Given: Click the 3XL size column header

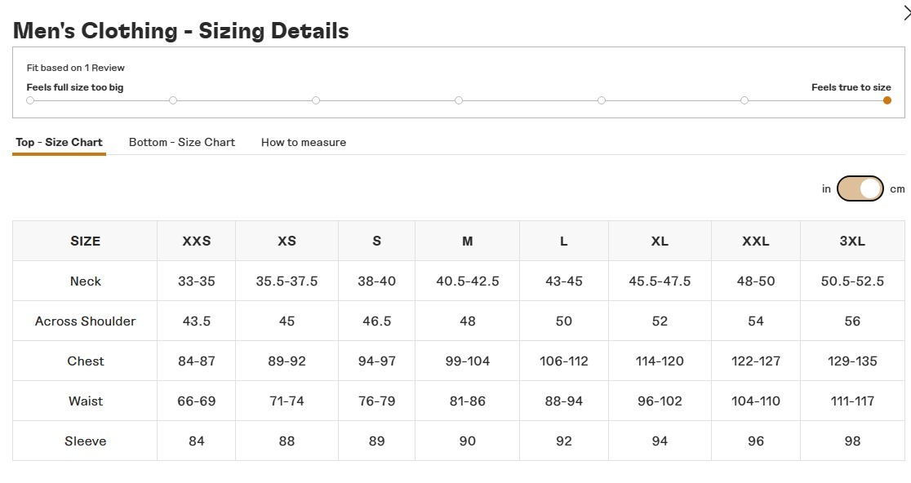Looking at the screenshot, I should 852,241.
